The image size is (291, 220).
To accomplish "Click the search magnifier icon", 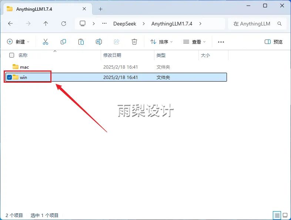I will pyautogui.click(x=279, y=24).
